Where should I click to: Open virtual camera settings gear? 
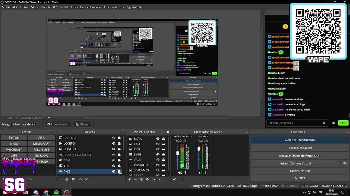(345, 163)
